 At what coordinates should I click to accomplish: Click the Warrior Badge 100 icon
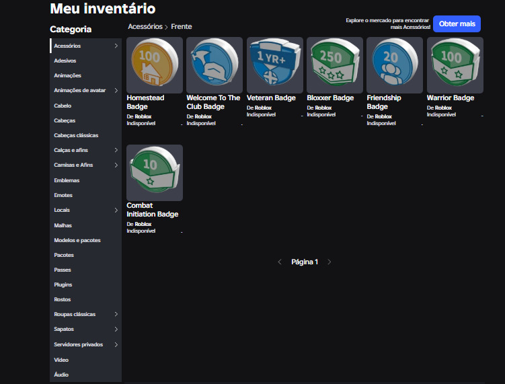click(x=455, y=65)
